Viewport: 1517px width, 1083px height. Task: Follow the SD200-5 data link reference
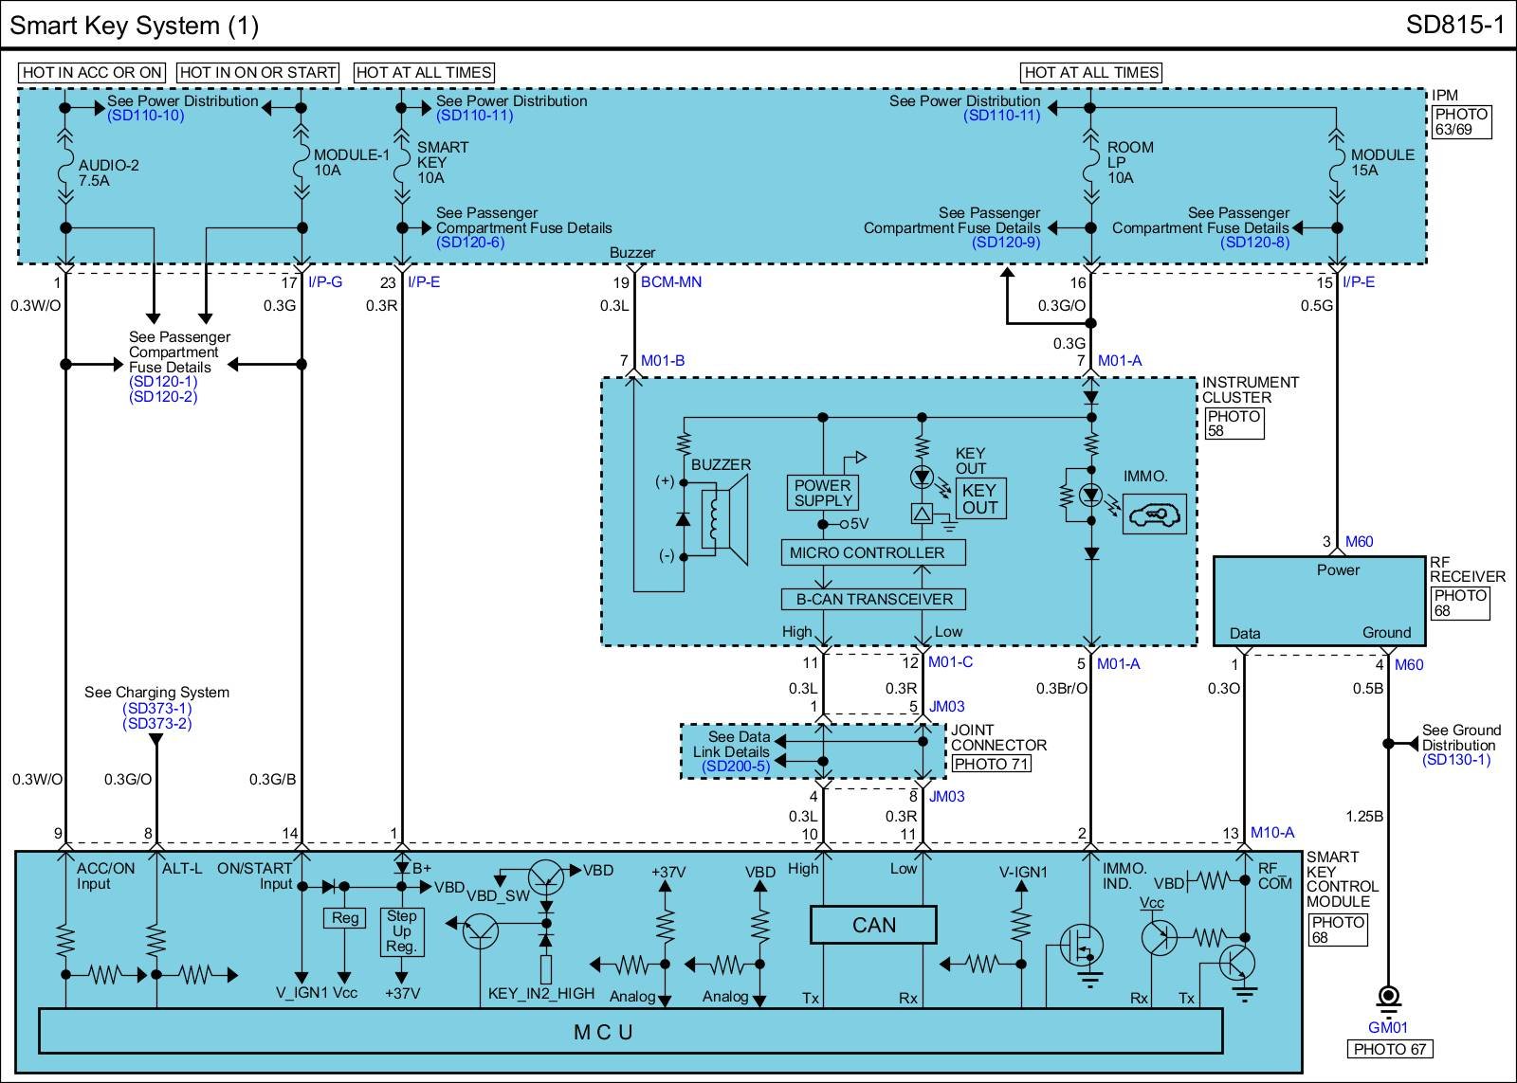click(x=737, y=767)
